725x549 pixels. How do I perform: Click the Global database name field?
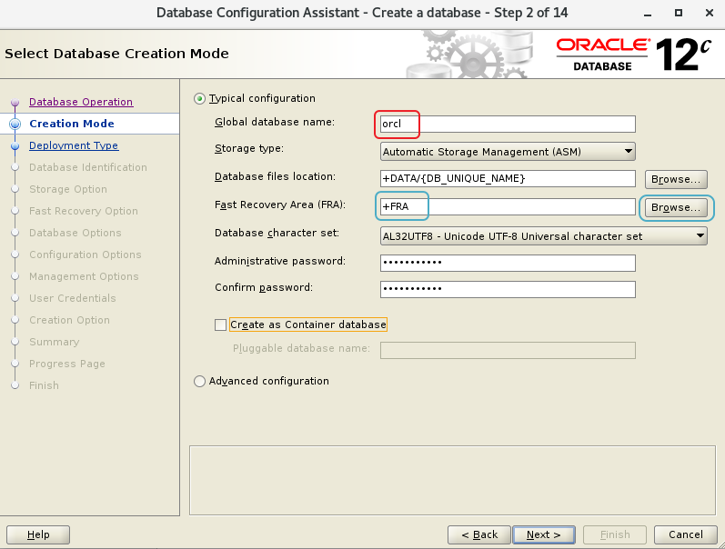pos(507,124)
